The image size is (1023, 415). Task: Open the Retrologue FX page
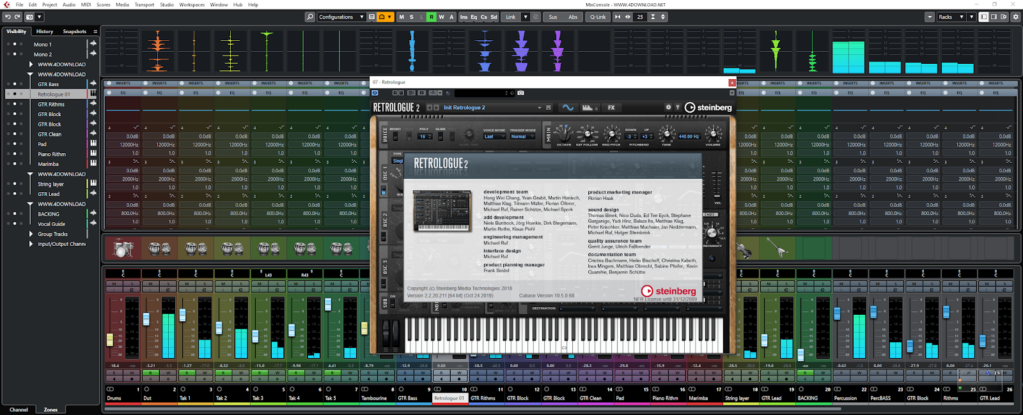(611, 108)
